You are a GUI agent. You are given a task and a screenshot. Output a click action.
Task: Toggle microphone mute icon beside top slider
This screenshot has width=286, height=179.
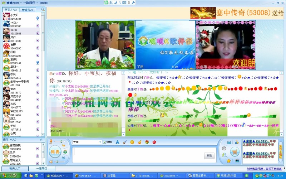coord(51,141)
